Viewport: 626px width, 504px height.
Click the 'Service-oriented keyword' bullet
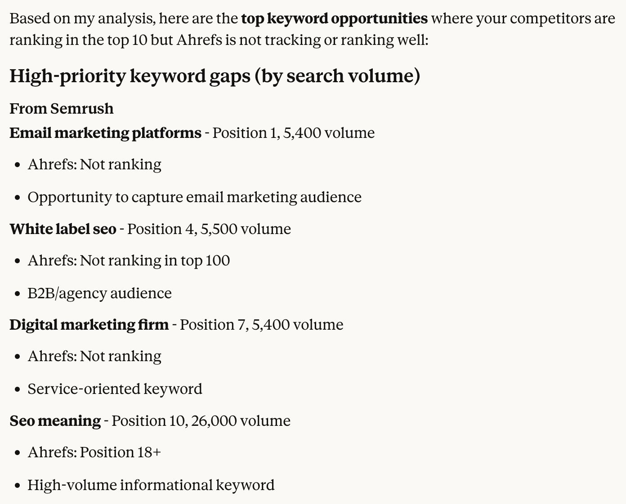pos(115,389)
